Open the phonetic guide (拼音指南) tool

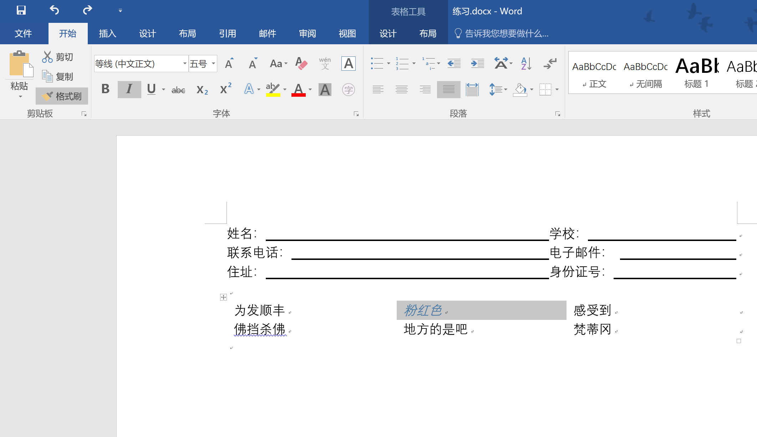pyautogui.click(x=325, y=64)
